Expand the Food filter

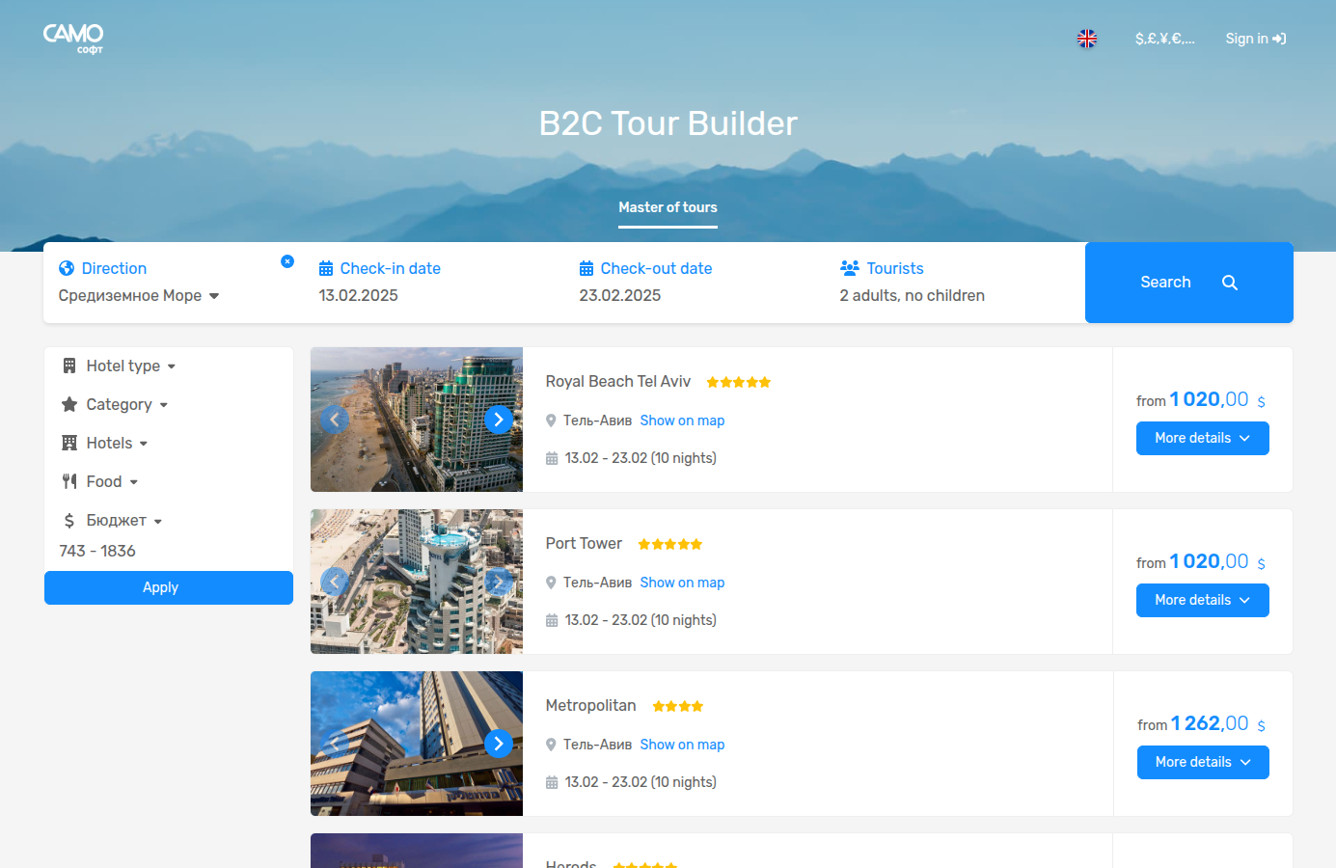[112, 481]
